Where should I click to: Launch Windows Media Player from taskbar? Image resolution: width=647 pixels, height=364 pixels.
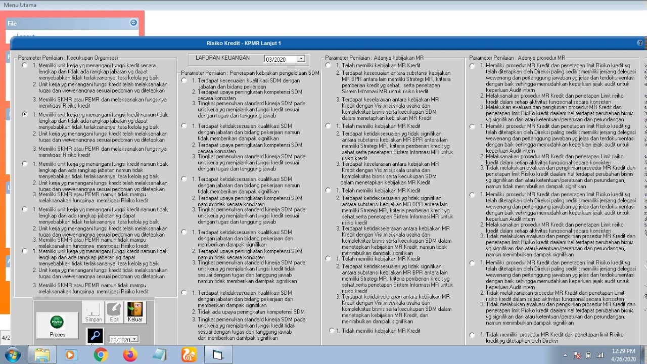click(70, 355)
